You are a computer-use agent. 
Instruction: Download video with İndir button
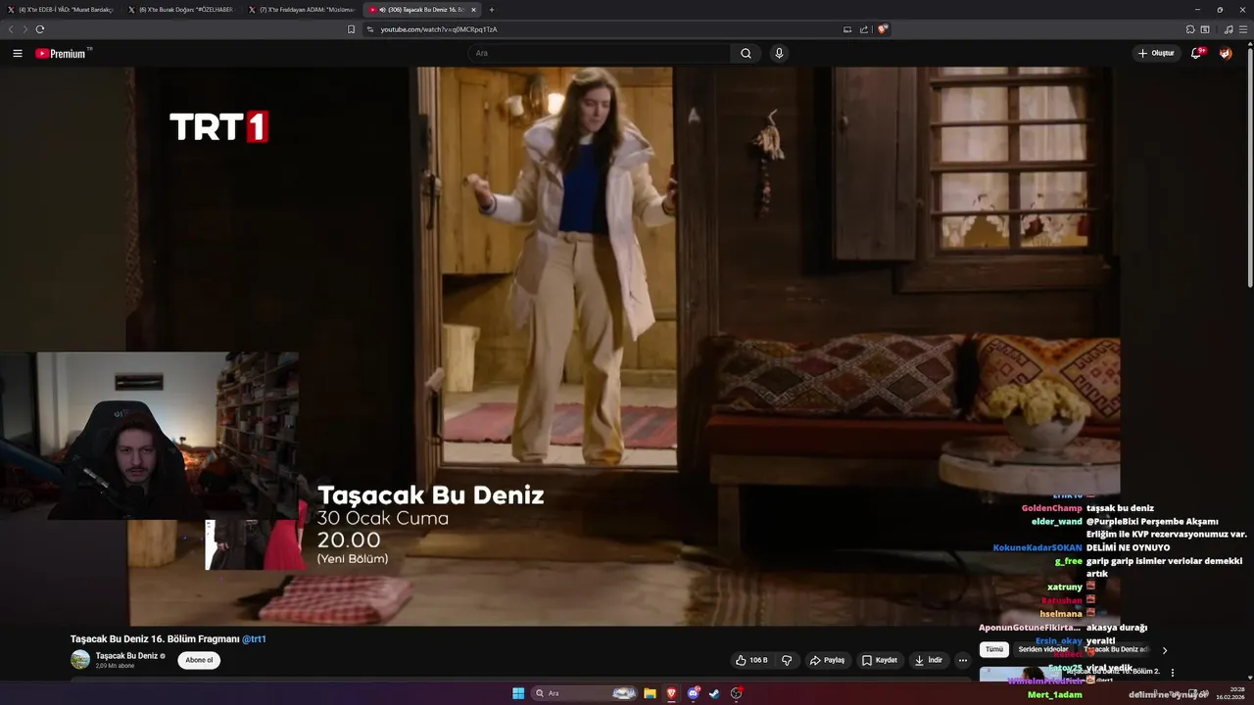click(929, 660)
